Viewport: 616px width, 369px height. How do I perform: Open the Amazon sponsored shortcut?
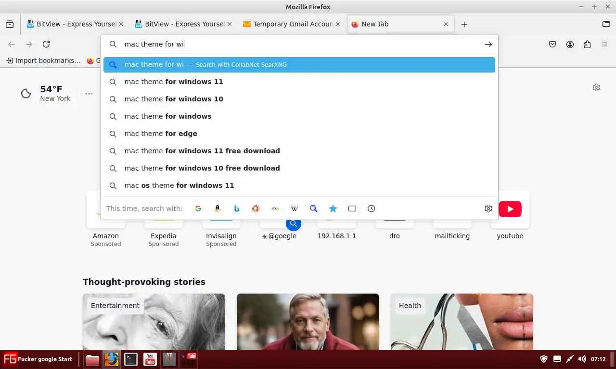pyautogui.click(x=106, y=219)
